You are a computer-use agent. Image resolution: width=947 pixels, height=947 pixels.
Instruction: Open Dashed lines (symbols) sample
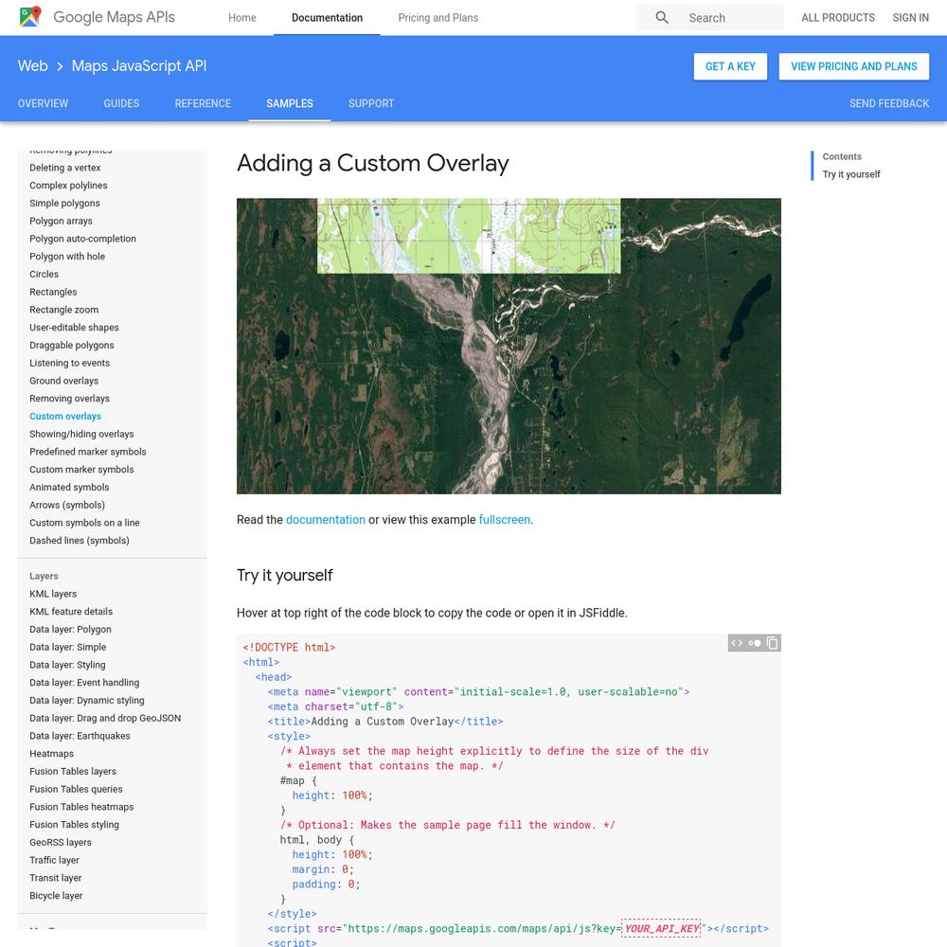click(80, 540)
